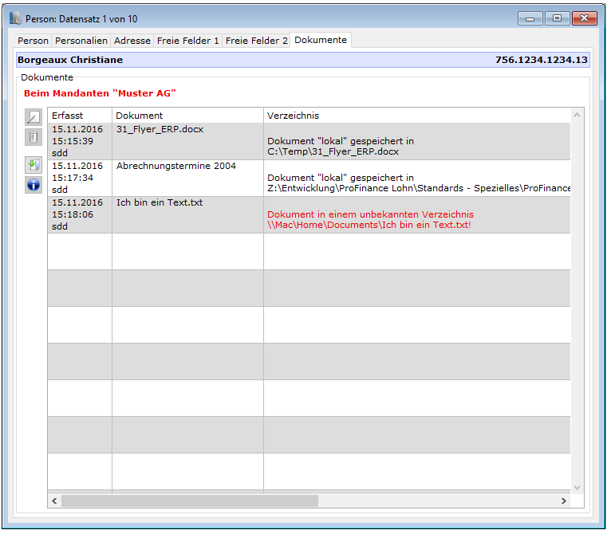Click the application icon in title bar
This screenshot has width=611, height=534.
(x=15, y=18)
